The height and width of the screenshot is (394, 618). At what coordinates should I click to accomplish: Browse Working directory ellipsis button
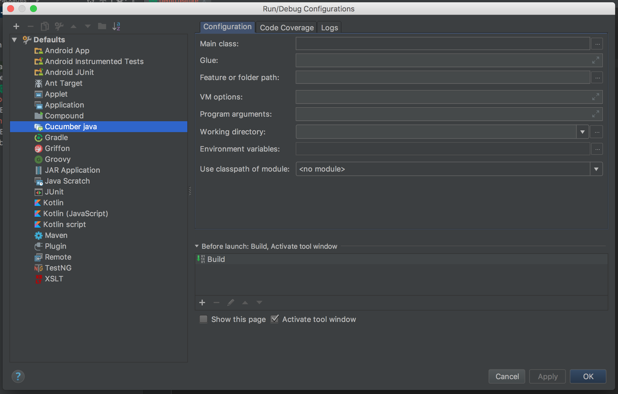[597, 132]
